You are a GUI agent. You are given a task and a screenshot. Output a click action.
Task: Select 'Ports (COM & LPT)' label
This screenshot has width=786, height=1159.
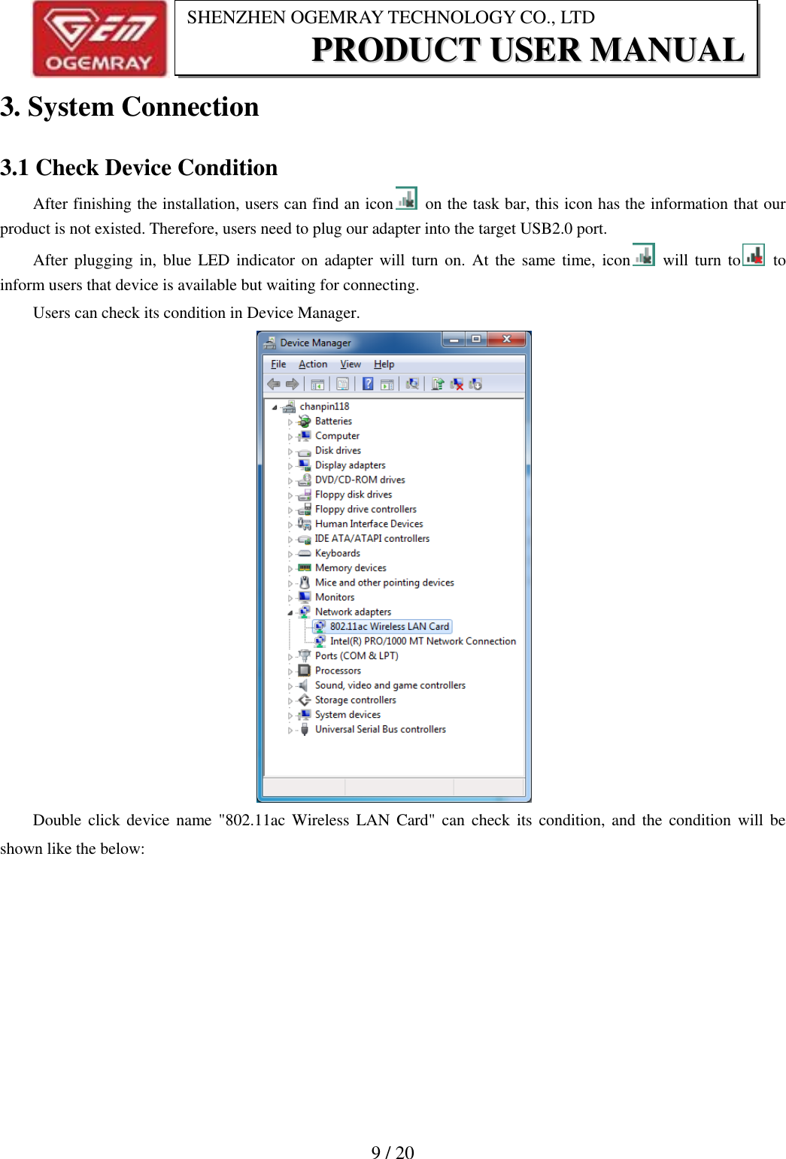point(357,656)
